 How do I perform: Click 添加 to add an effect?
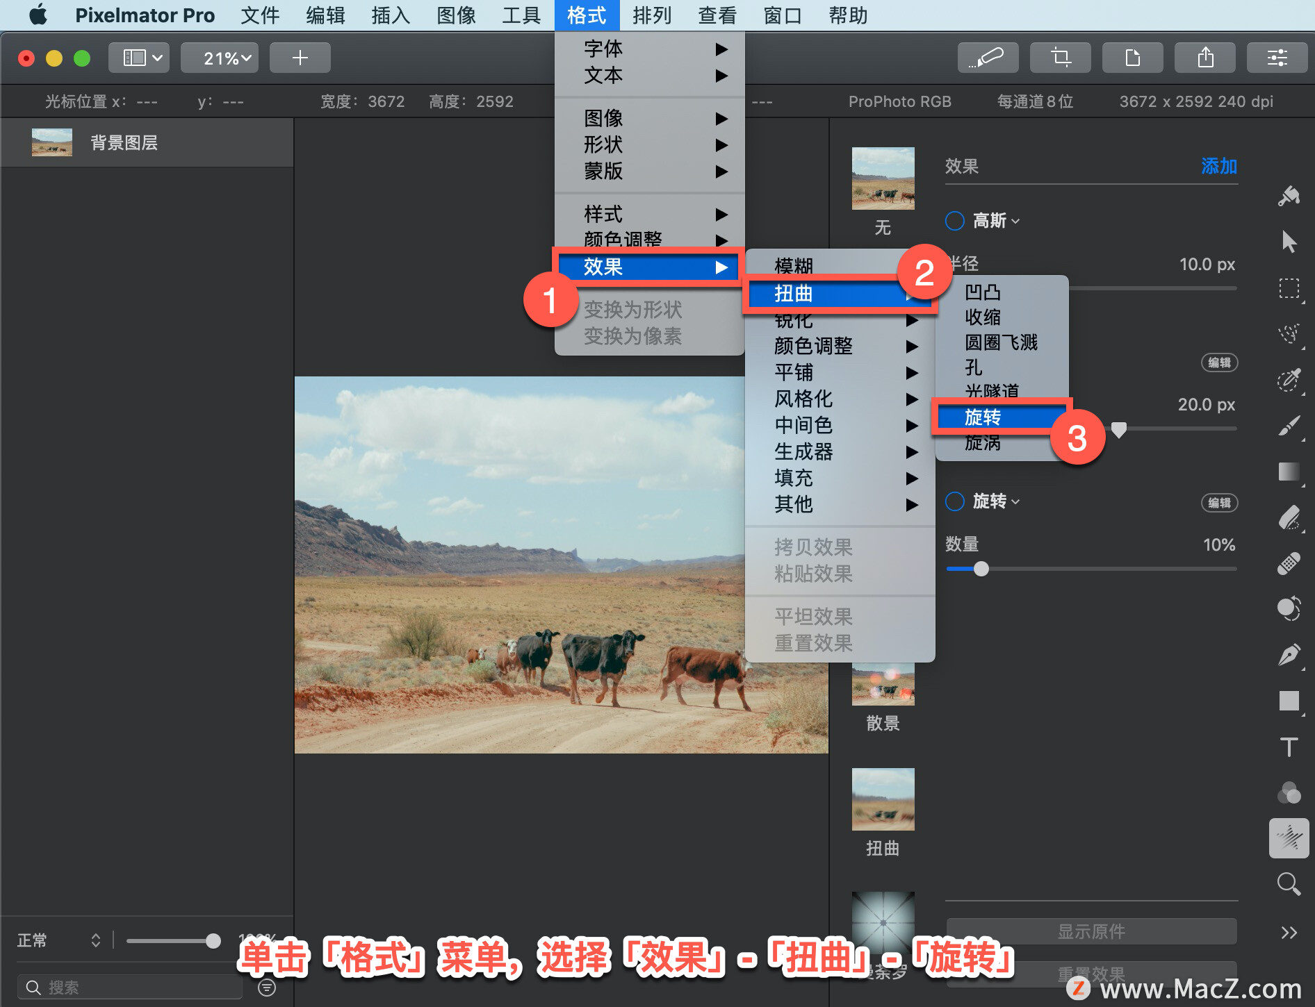pos(1219,166)
